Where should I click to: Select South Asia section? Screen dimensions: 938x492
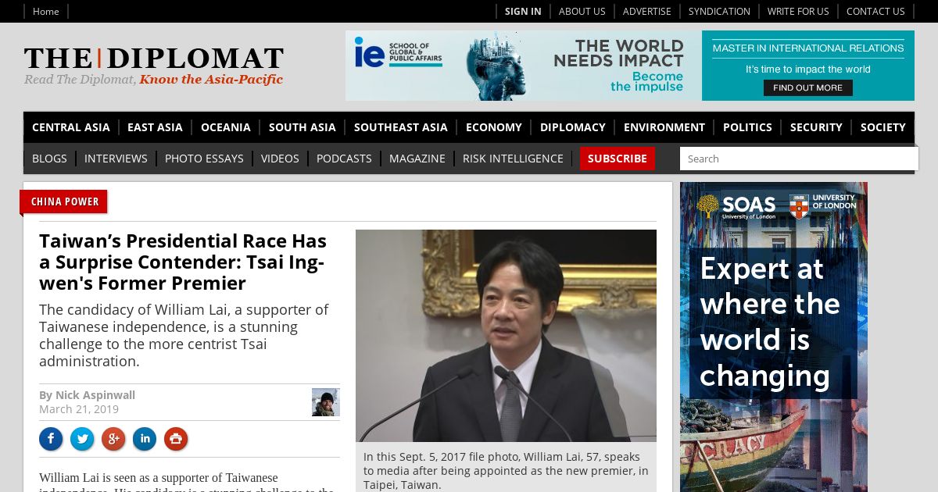(303, 127)
